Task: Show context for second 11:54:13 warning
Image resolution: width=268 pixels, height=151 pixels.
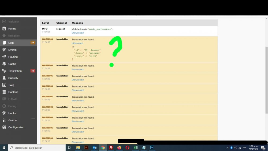Action: [78, 132]
